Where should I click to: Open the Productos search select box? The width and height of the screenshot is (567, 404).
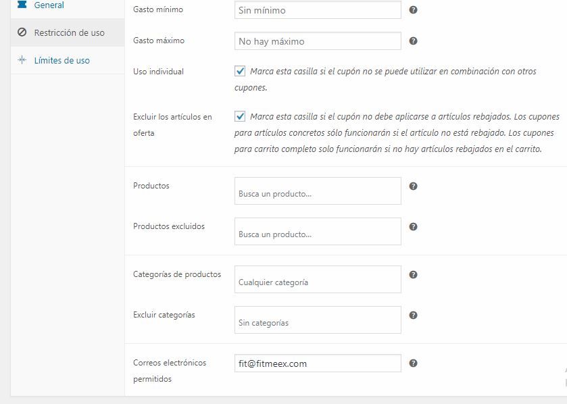[318, 191]
